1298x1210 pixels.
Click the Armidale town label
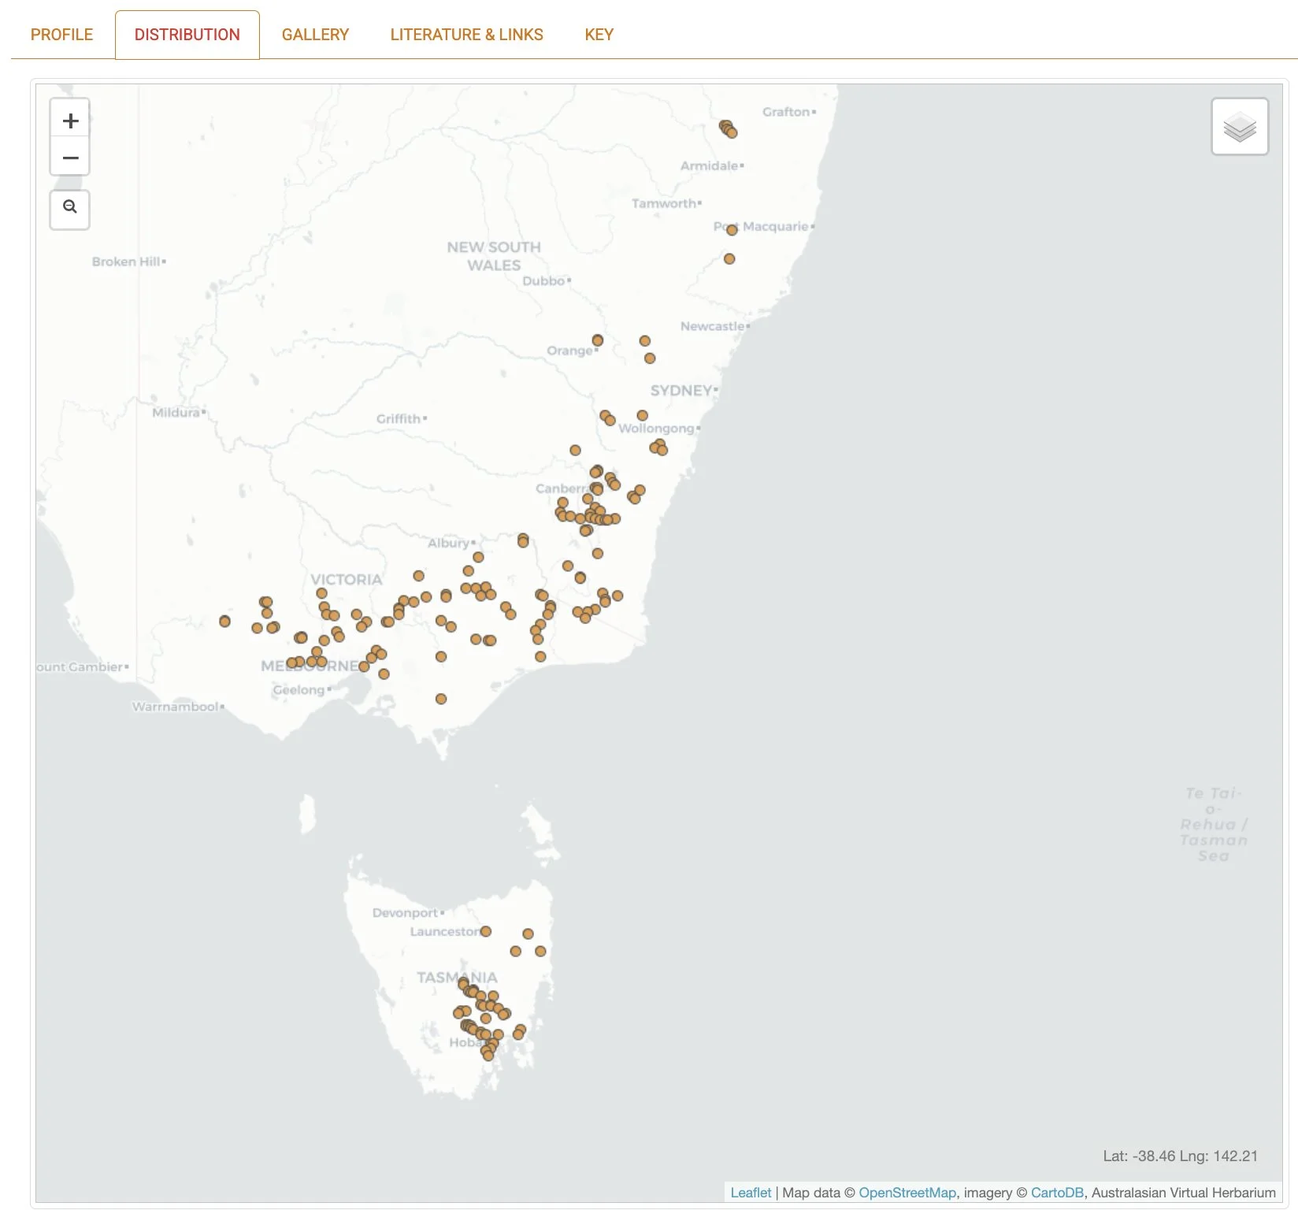[x=710, y=165]
